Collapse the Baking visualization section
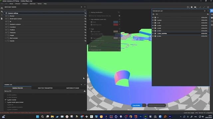 (90, 12)
